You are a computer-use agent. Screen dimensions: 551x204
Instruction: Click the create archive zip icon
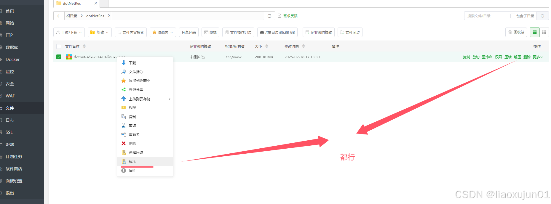click(124, 152)
